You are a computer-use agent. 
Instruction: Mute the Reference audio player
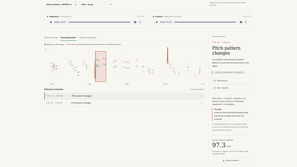135,22
